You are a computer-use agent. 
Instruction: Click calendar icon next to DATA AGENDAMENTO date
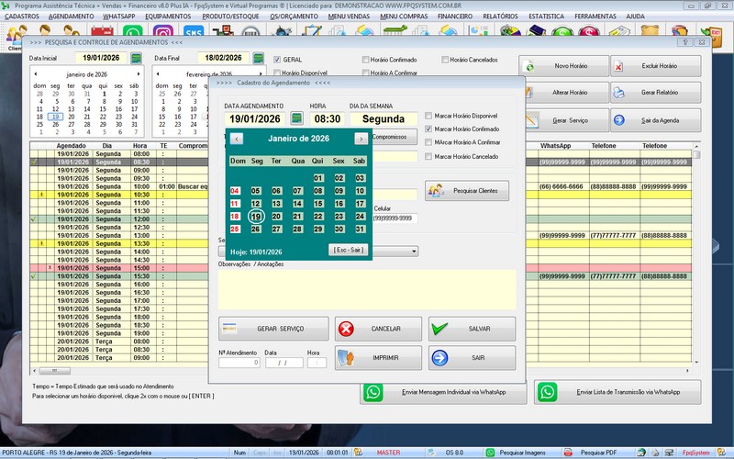click(x=296, y=118)
